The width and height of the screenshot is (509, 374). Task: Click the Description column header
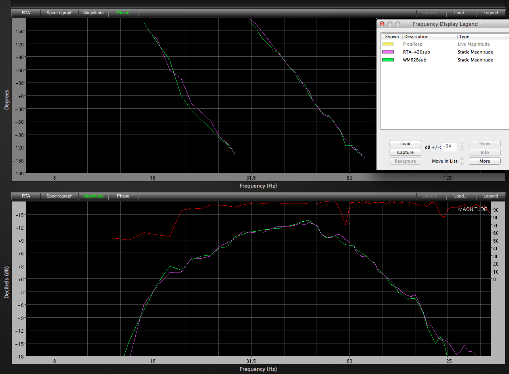click(430, 36)
